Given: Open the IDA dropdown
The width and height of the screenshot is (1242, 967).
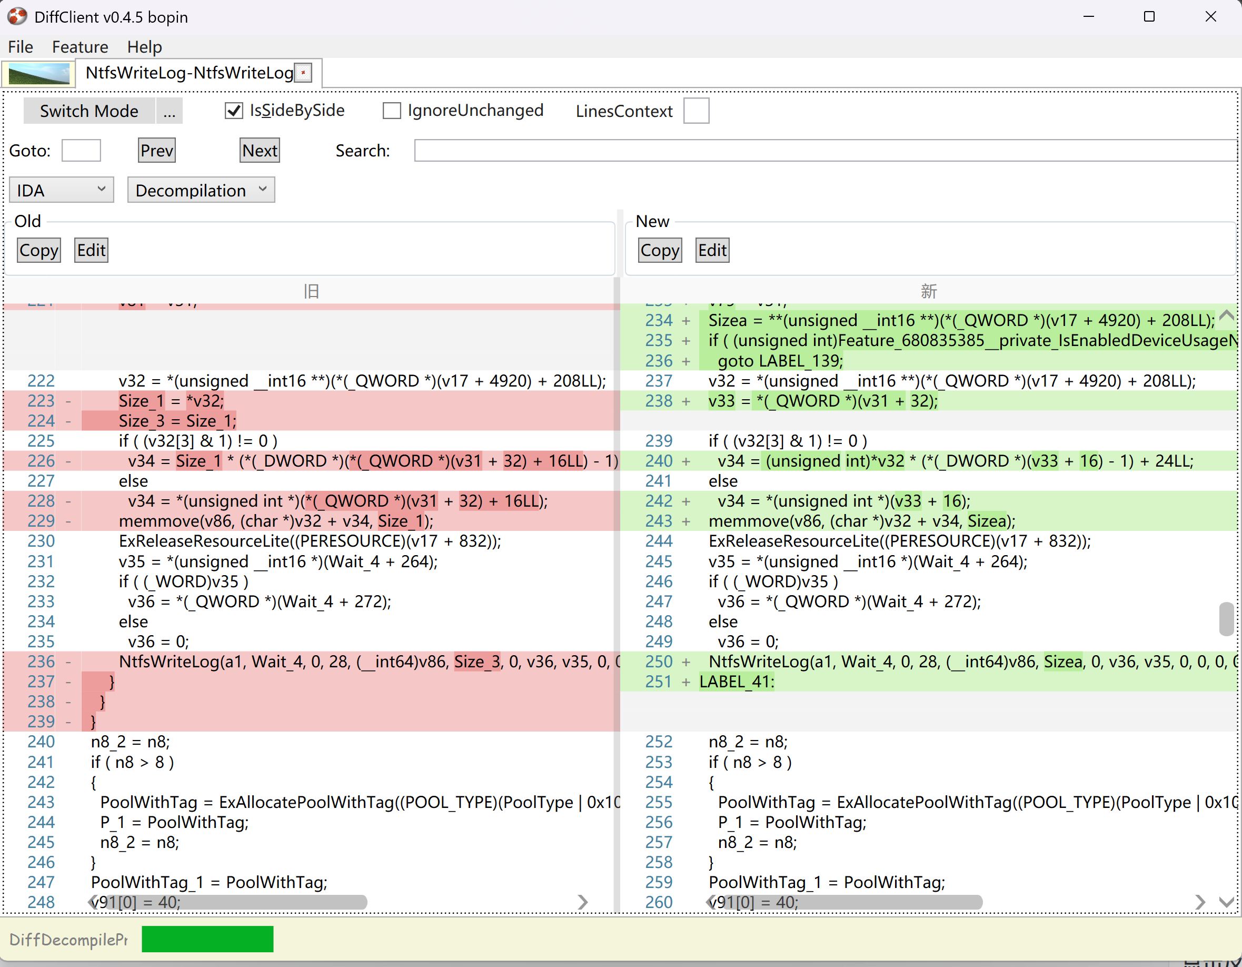Looking at the screenshot, I should point(62,190).
